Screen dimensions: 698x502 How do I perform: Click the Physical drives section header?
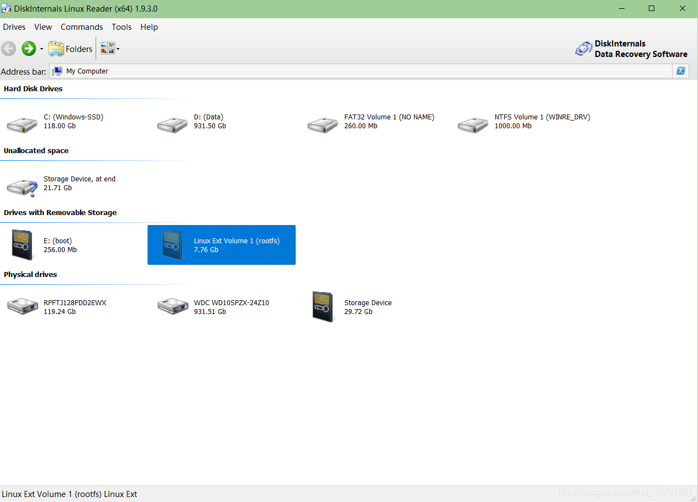(x=30, y=274)
